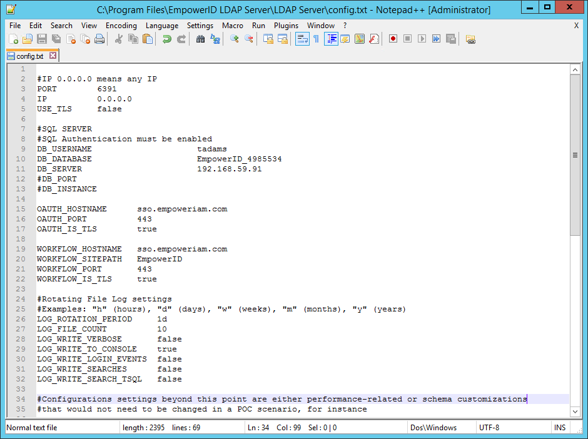Screen dimensions: 588x439
Task: Start macro recording with red record button
Action: [393, 39]
